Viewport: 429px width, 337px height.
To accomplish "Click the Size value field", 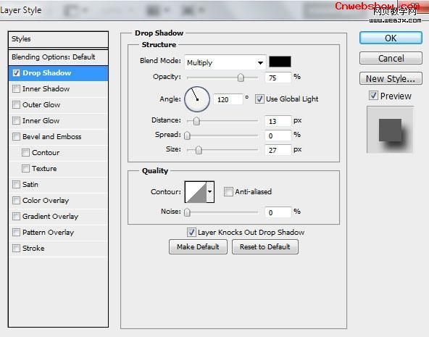I will (278, 150).
